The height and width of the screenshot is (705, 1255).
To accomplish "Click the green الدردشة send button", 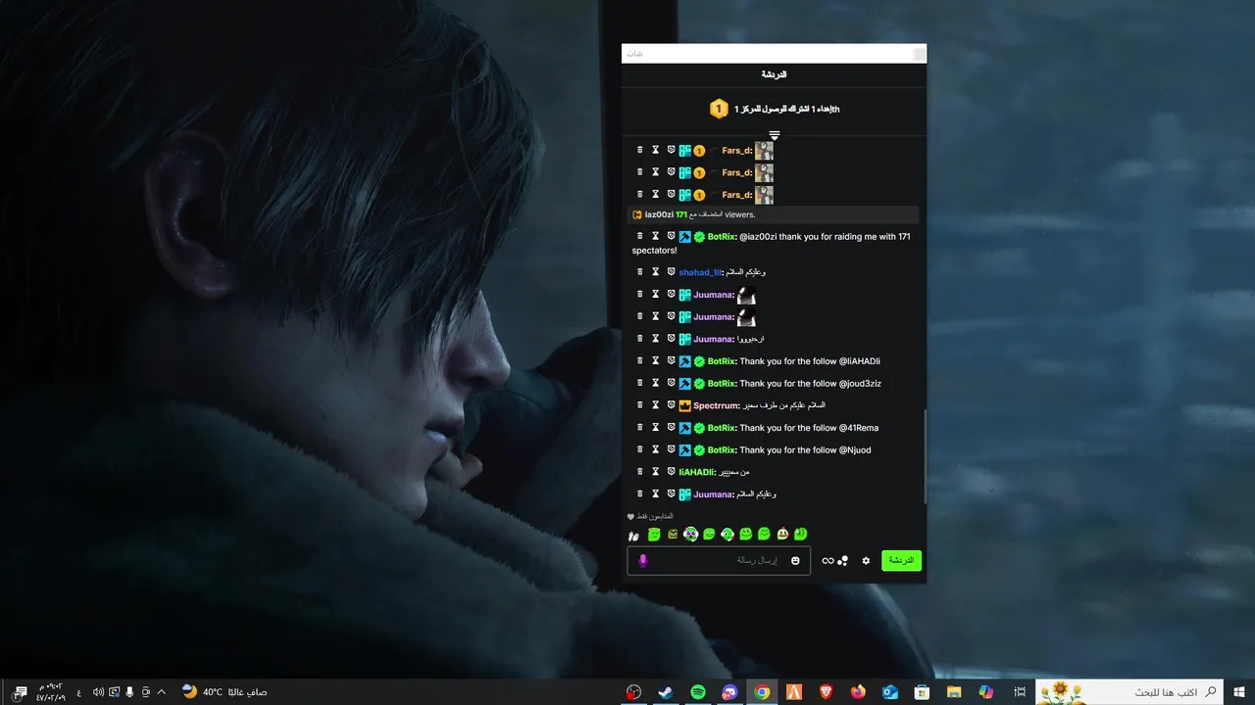I will [x=901, y=561].
